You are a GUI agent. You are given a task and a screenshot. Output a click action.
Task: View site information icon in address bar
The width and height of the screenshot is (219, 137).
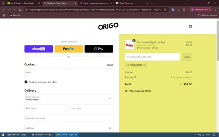coord(26,10)
